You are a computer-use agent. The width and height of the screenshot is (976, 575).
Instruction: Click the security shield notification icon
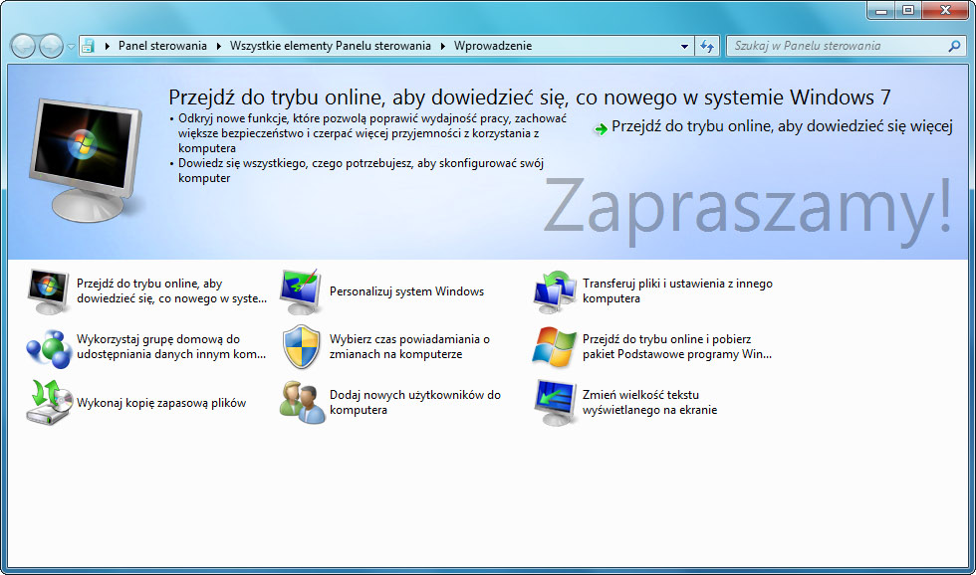[301, 347]
